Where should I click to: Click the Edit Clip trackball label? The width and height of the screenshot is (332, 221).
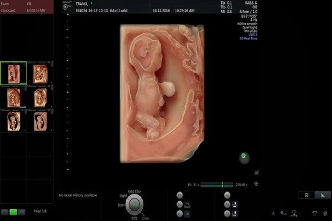tap(134, 191)
